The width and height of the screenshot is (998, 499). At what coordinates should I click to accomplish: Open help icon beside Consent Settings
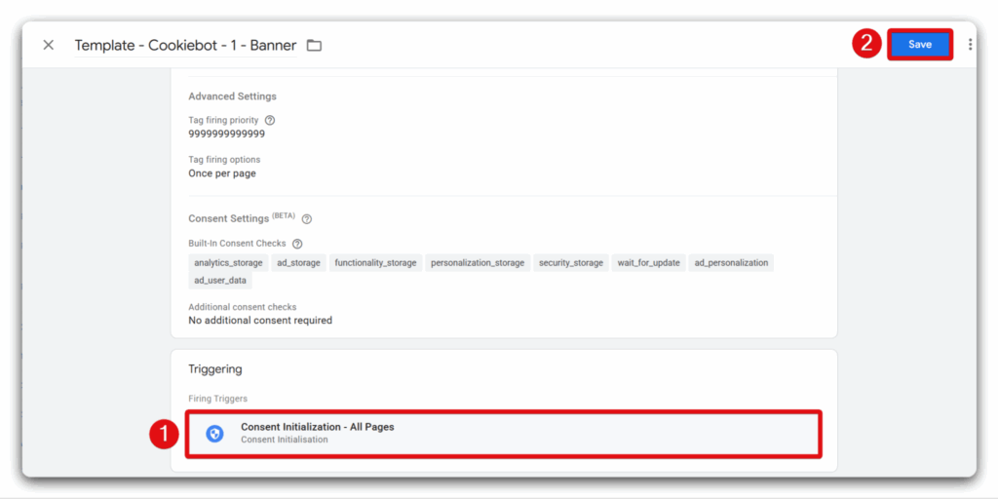pyautogui.click(x=307, y=219)
